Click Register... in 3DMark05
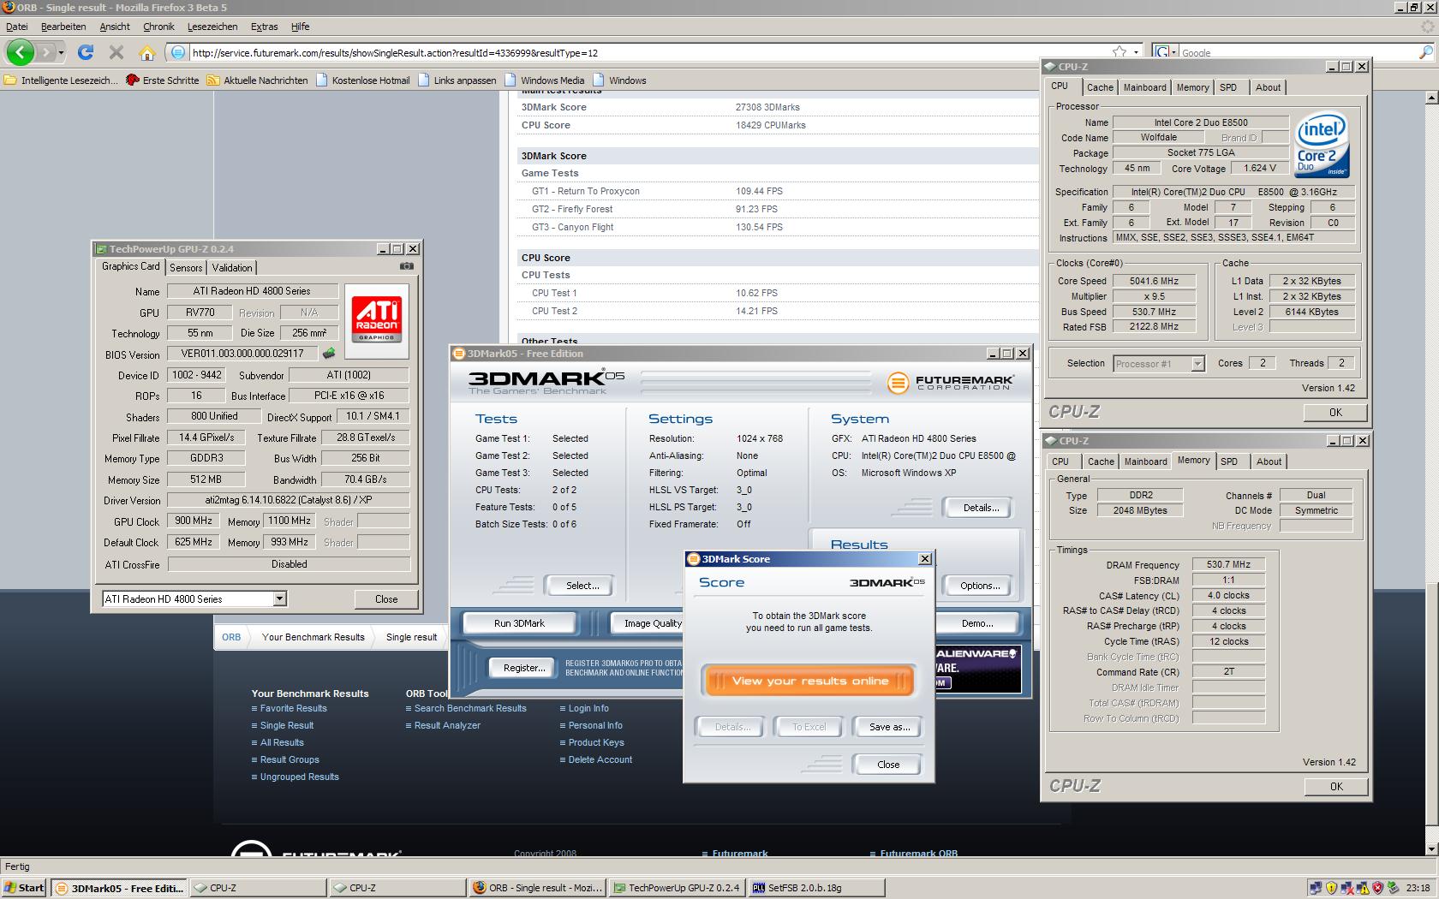The height and width of the screenshot is (899, 1439). [x=524, y=668]
